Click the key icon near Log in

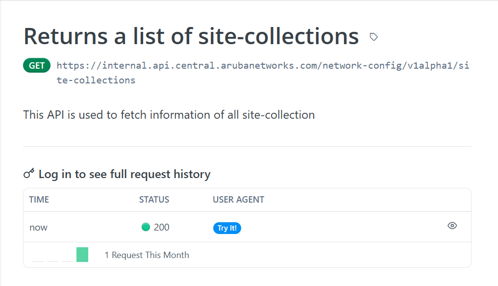click(x=29, y=174)
